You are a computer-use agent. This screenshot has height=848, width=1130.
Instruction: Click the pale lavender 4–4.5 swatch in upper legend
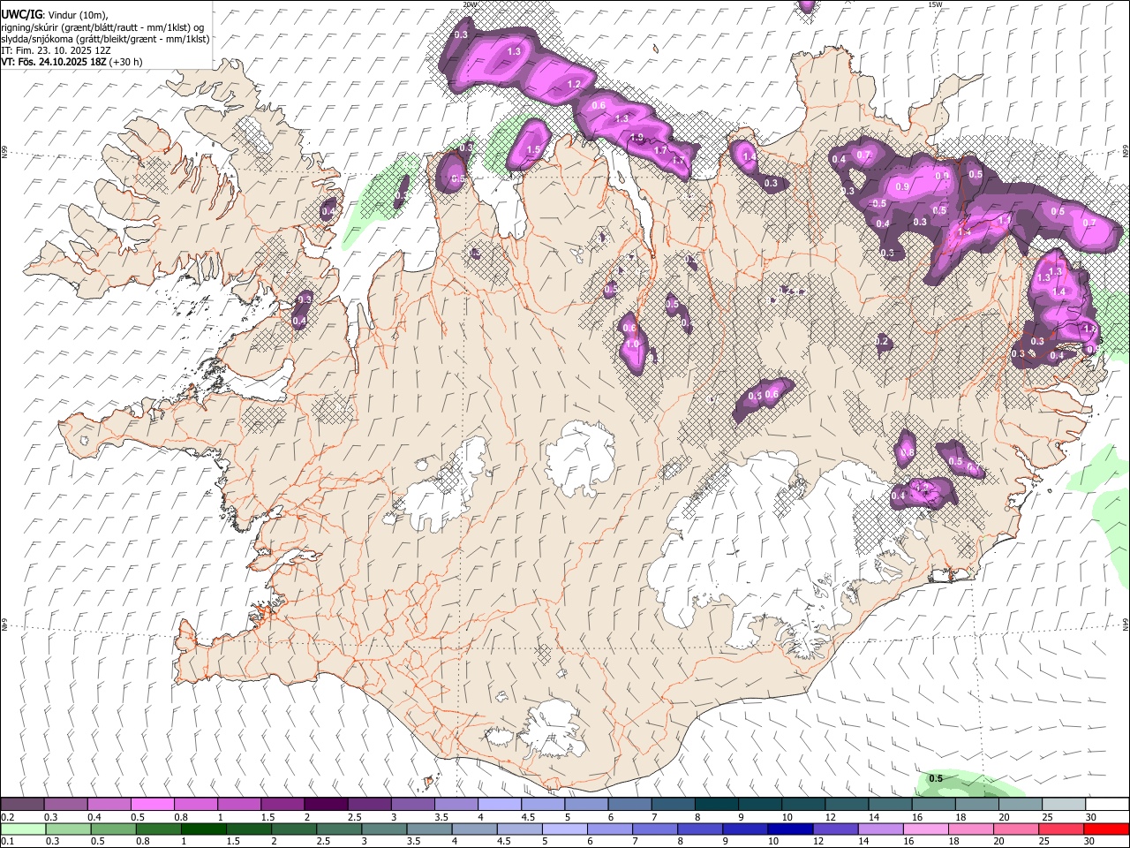coord(499,805)
